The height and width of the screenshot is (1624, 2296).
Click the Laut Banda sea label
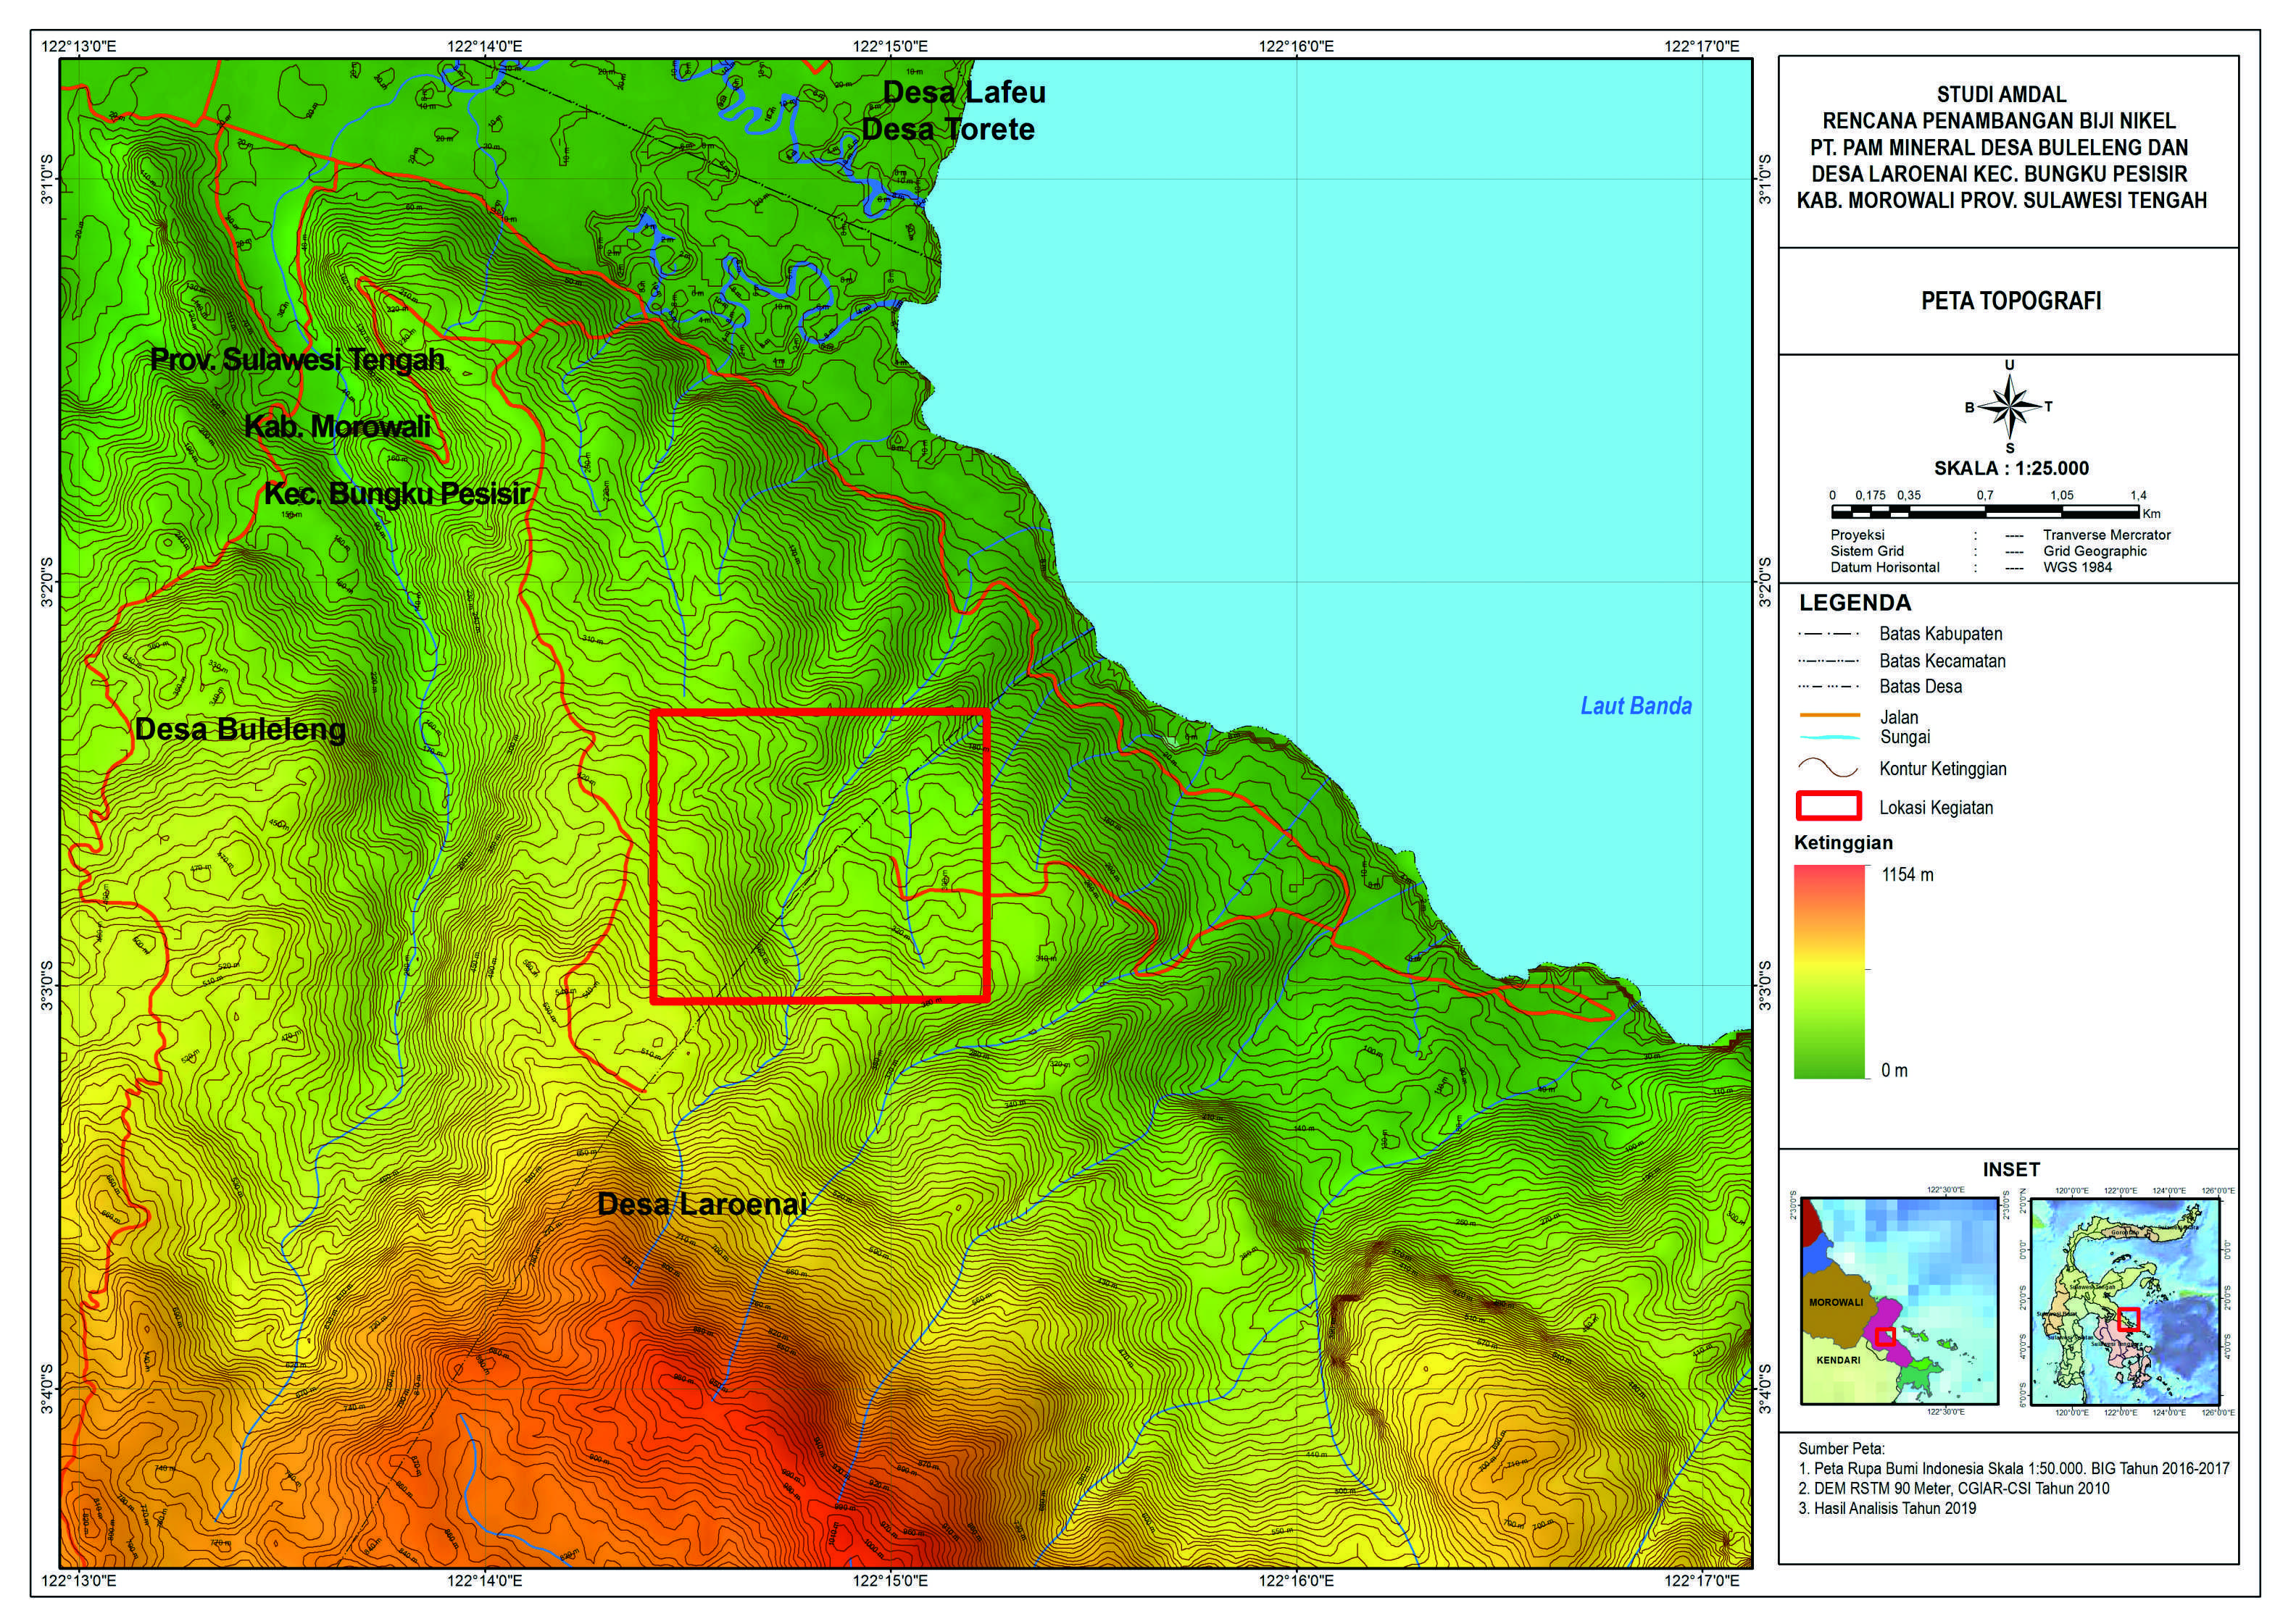(x=1636, y=706)
